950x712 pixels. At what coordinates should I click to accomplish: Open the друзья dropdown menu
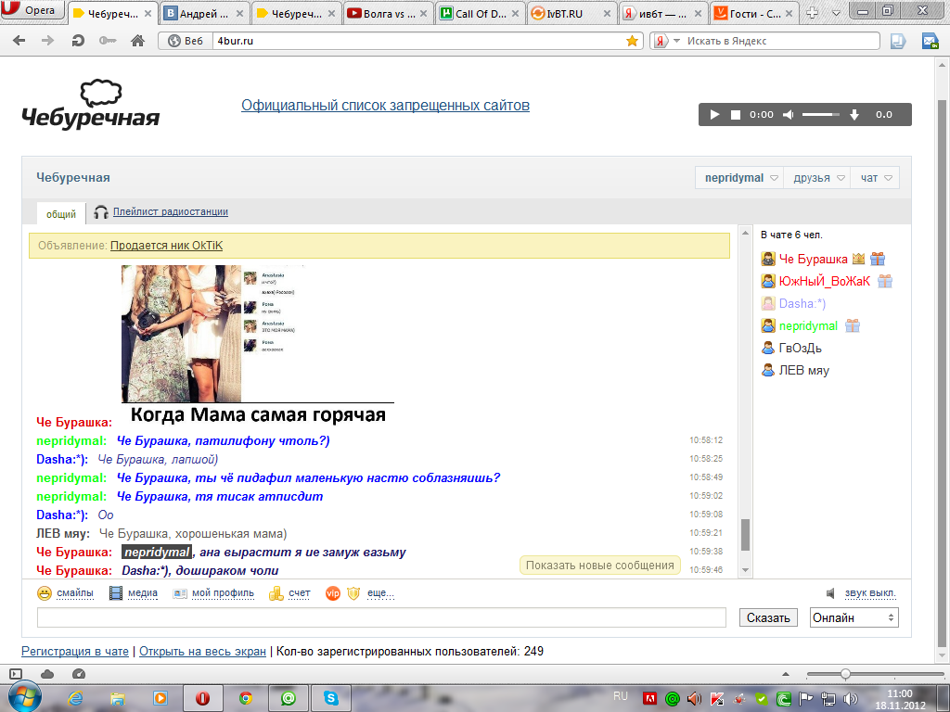coord(817,178)
